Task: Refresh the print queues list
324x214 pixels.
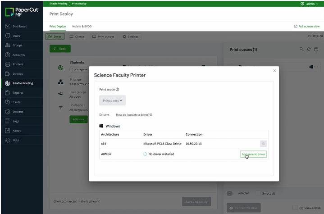Action: [309, 49]
